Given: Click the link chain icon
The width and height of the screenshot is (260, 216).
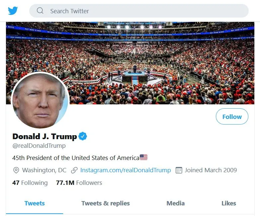Looking at the screenshot, I should click(74, 170).
